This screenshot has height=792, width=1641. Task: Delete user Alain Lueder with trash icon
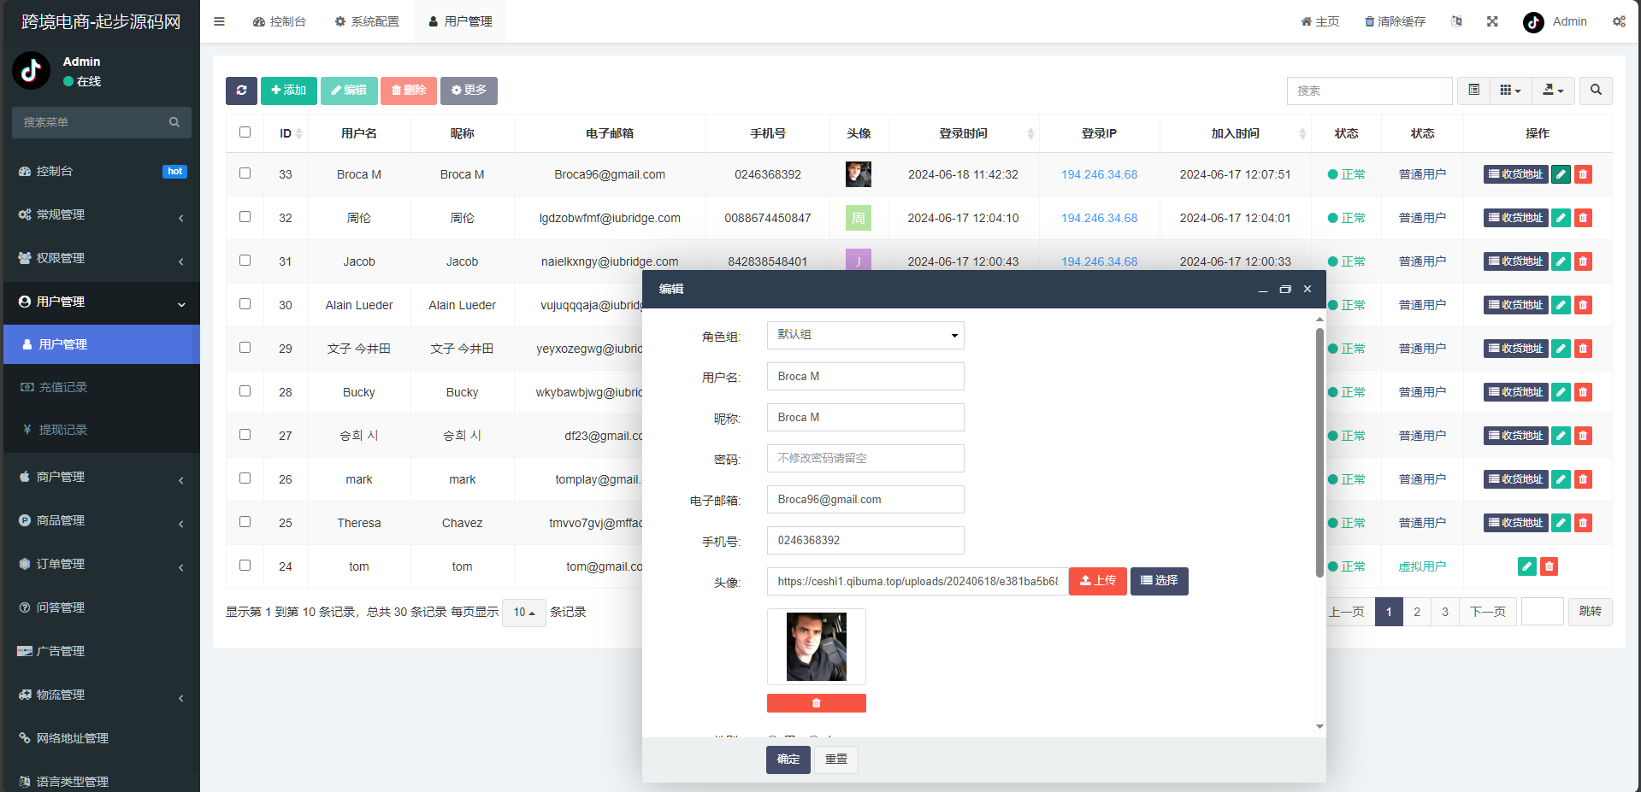coord(1583,305)
